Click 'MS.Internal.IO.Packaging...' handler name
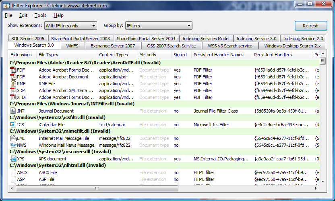The width and height of the screenshot is (335, 201). pyautogui.click(x=221, y=159)
